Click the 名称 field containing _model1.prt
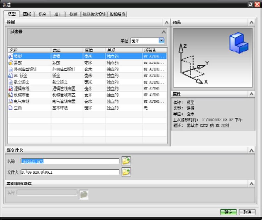262x220 pixels. (70, 161)
